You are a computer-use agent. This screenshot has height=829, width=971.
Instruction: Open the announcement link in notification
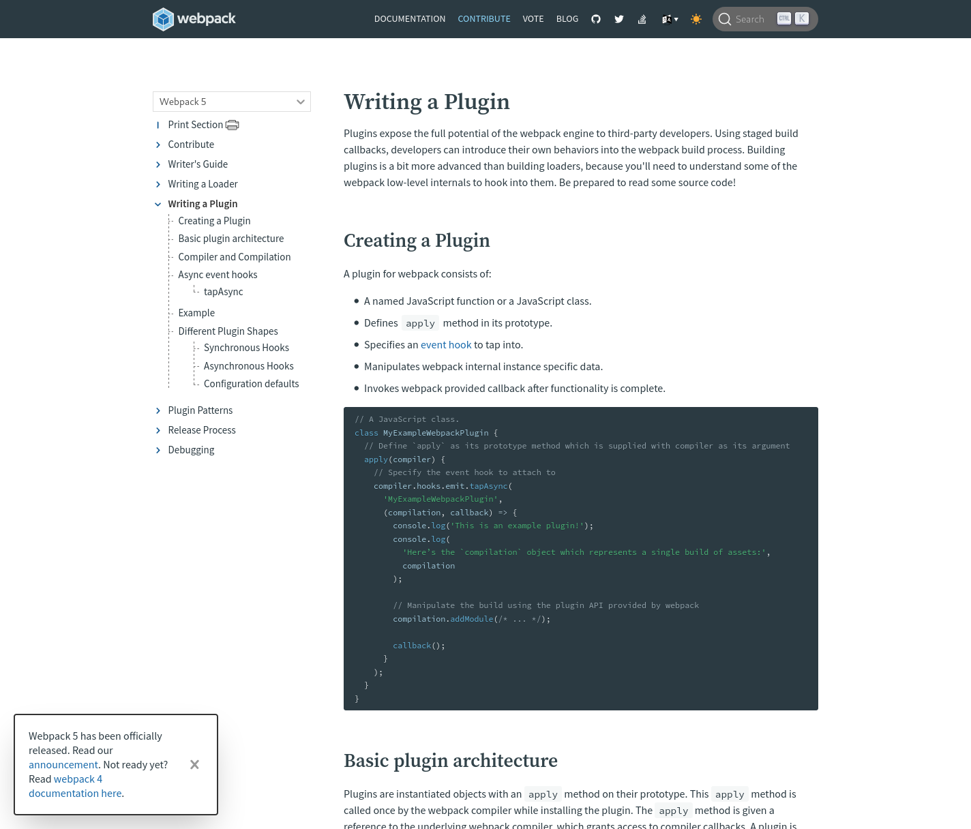pyautogui.click(x=63, y=765)
